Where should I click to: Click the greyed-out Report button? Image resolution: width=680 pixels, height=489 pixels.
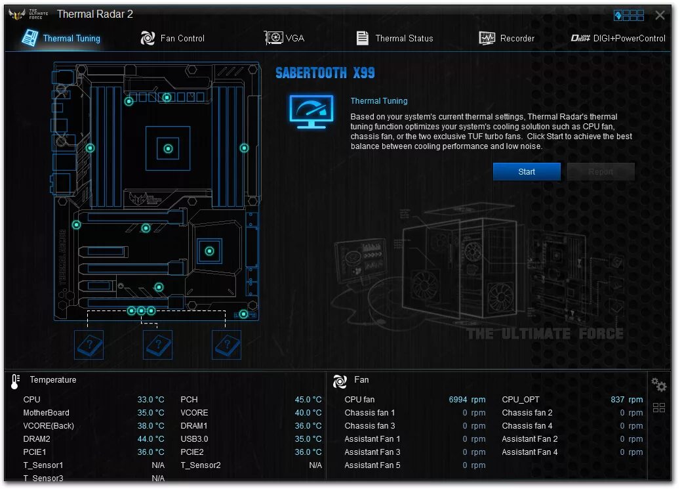pos(601,172)
